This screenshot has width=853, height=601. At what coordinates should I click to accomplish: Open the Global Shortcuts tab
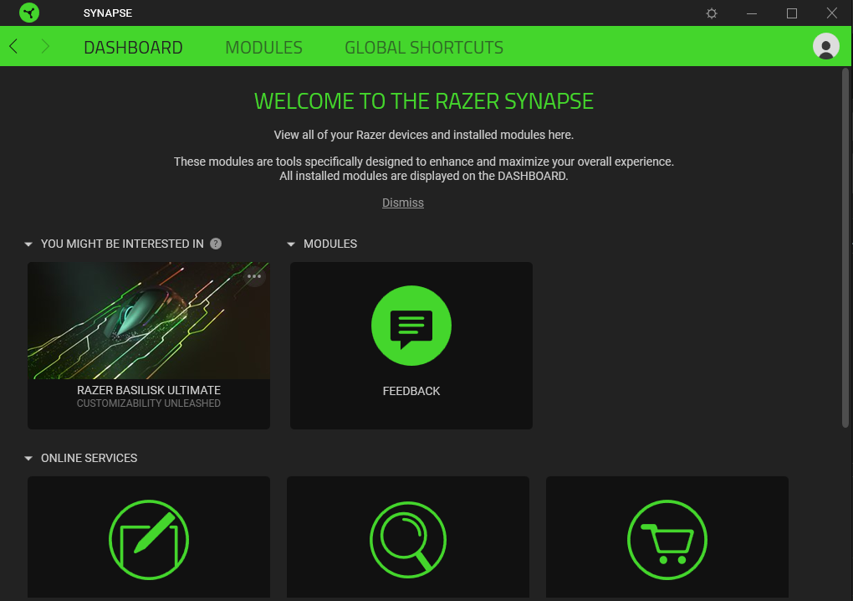tap(424, 48)
